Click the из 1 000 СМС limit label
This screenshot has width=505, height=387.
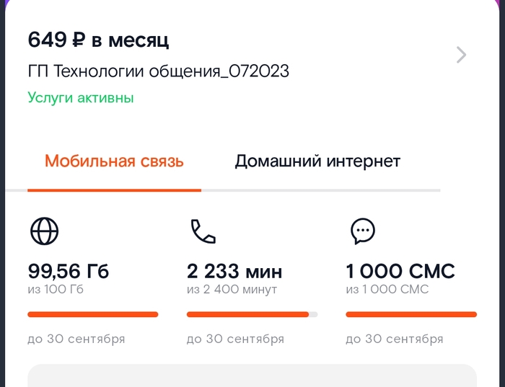[387, 290]
